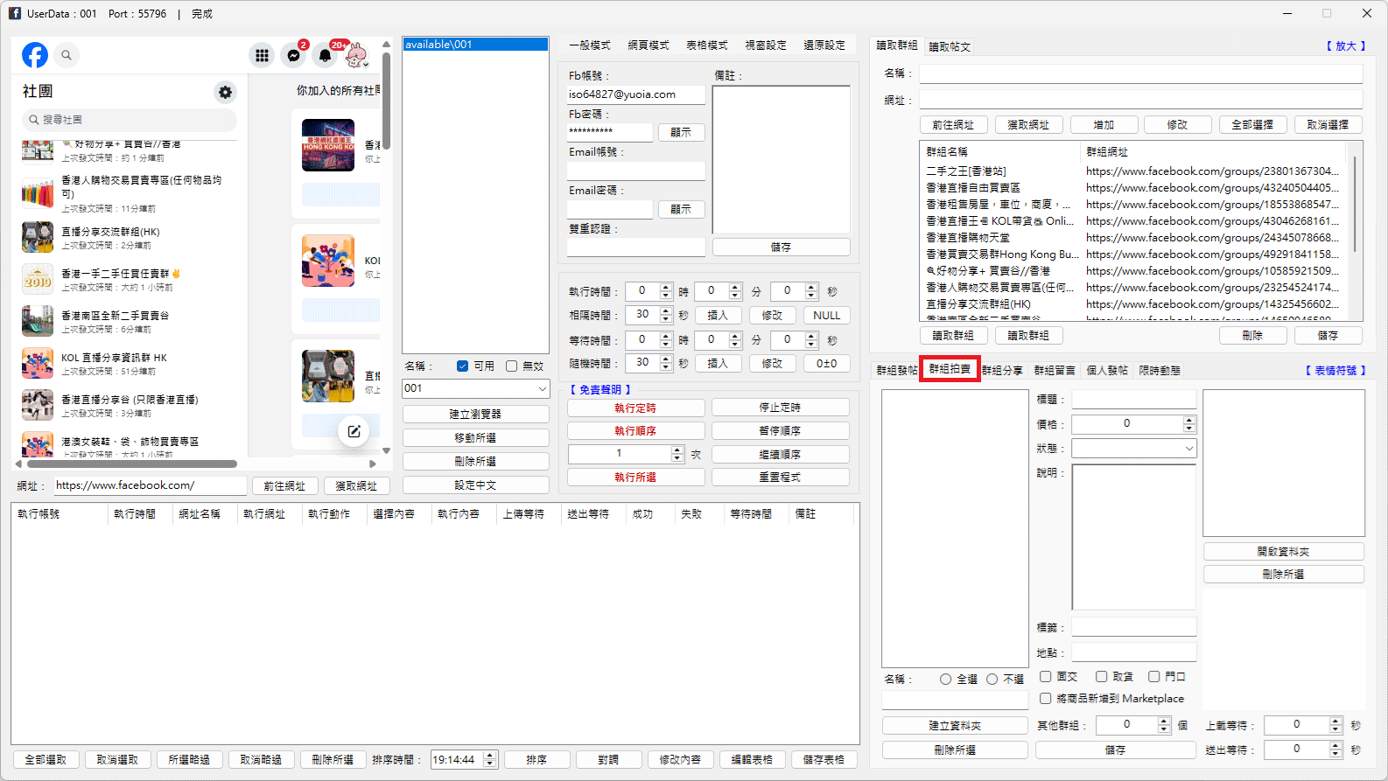1388x781 pixels.
Task: Check the 可用 checkbox
Action: coord(462,366)
